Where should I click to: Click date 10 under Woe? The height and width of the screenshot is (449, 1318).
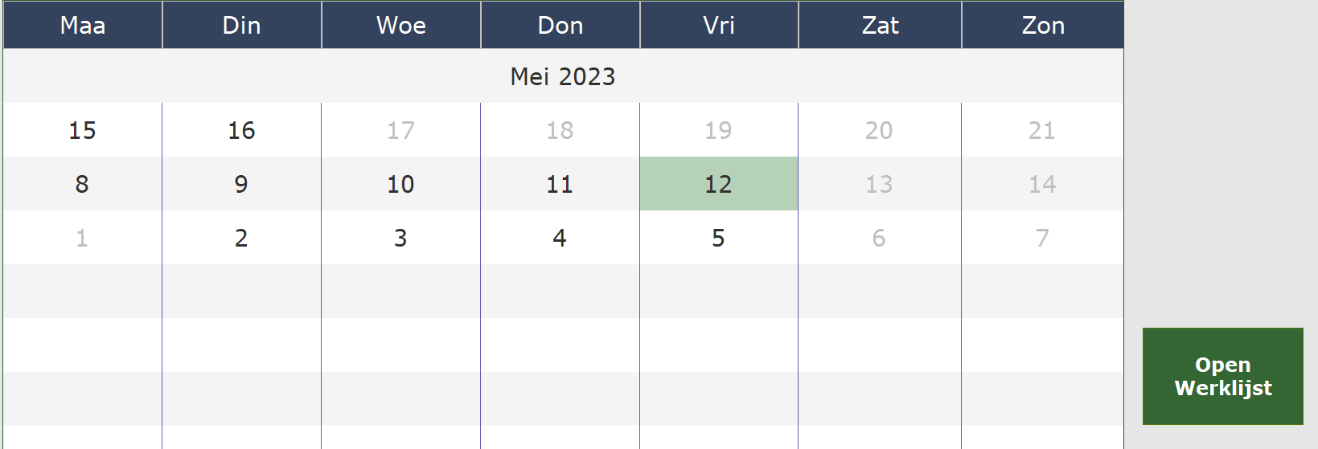pos(401,184)
